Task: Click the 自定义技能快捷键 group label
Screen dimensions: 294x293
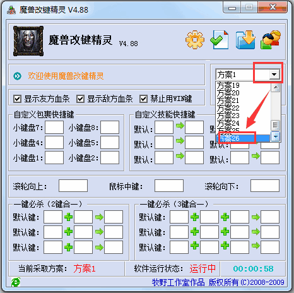Action: (x=165, y=115)
